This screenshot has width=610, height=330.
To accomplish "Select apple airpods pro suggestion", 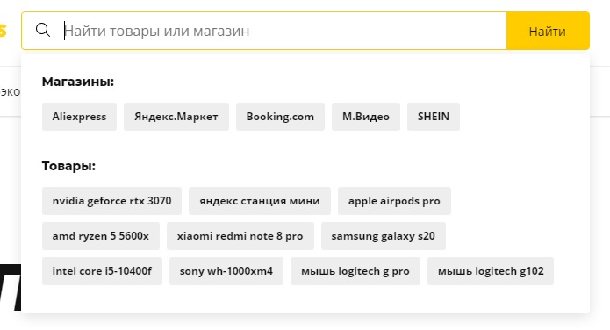I will 394,201.
